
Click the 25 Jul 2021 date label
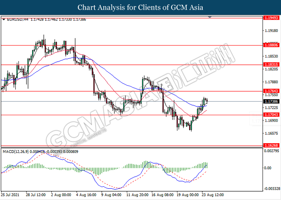(x=10, y=195)
